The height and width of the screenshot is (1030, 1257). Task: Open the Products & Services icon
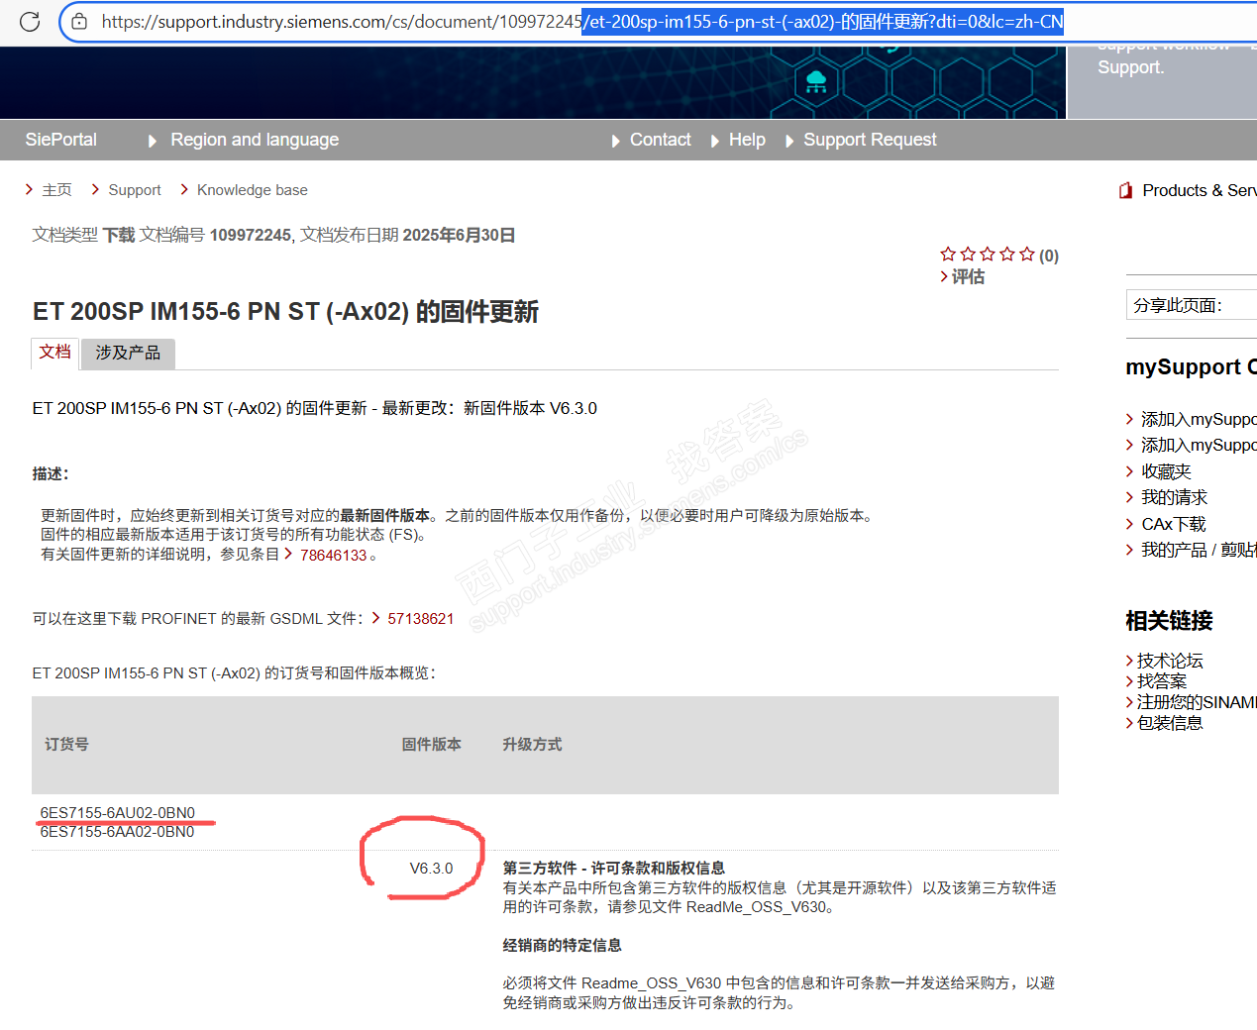(x=1126, y=190)
